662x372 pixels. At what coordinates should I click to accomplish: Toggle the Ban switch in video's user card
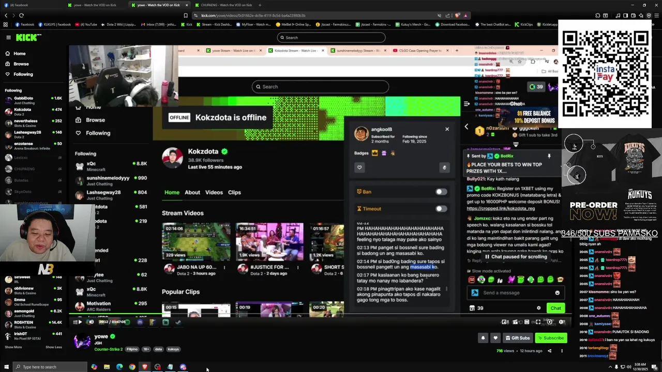pyautogui.click(x=441, y=192)
